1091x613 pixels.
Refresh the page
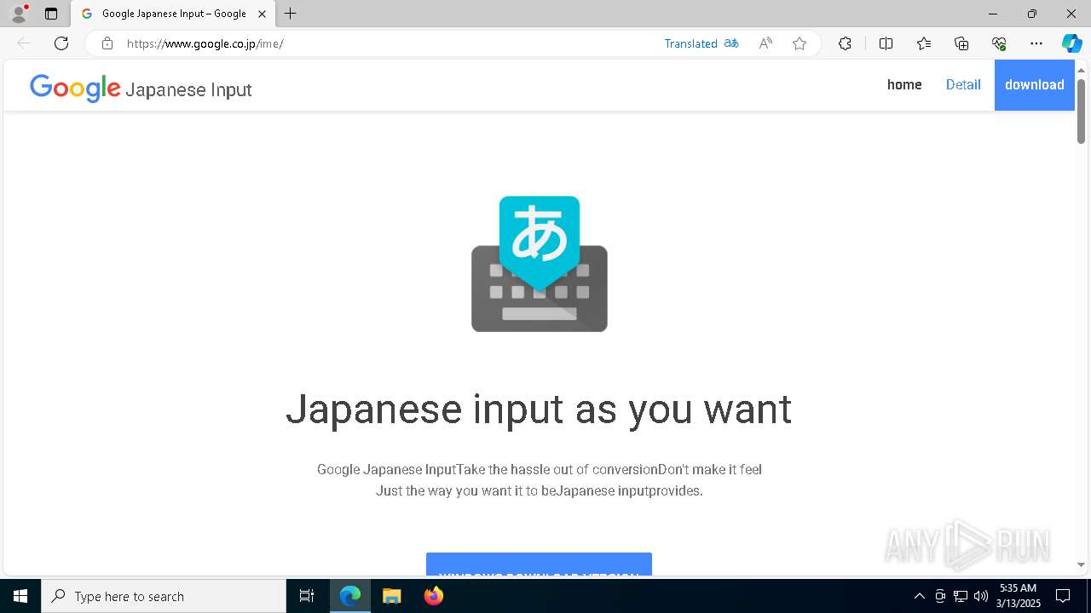pos(61,43)
